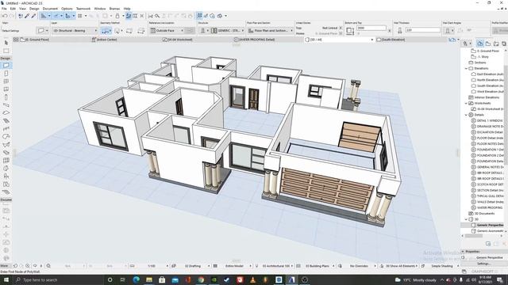Click the Settings button in Navigator properties
This screenshot has height=285, width=508.
click(x=483, y=264)
